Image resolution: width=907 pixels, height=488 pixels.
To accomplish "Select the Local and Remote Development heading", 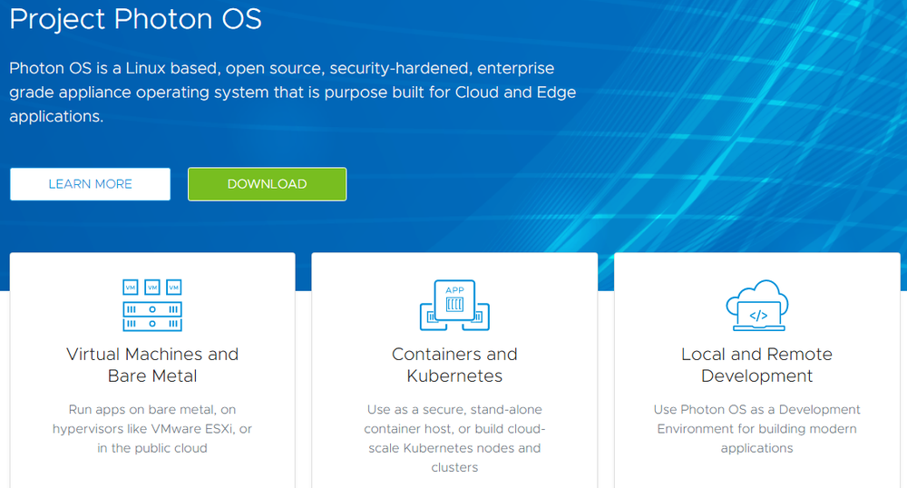I will [x=757, y=365].
